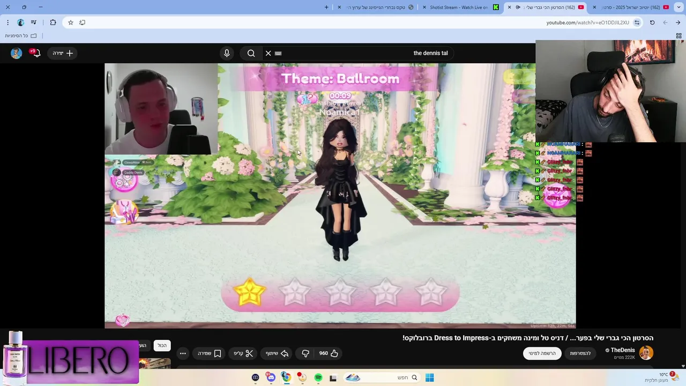
Task: Switch to the 'יוטיוב ישראל 2025' tab
Action: (x=632, y=7)
